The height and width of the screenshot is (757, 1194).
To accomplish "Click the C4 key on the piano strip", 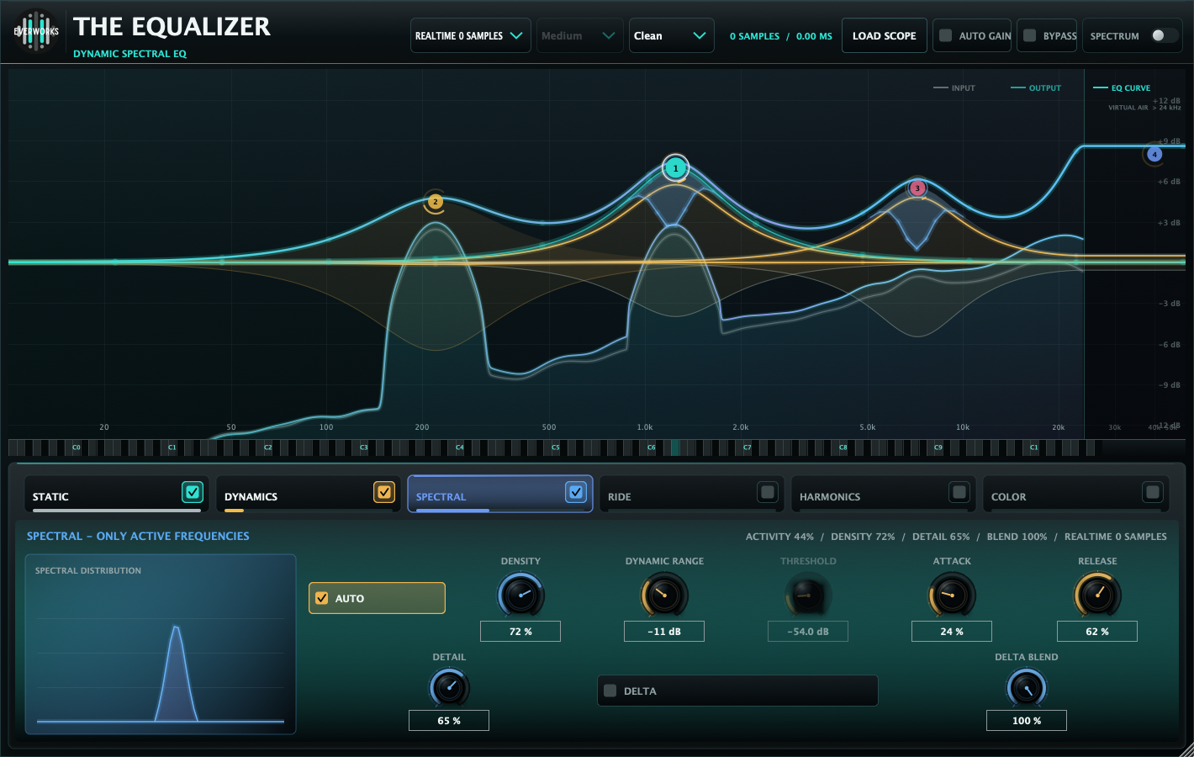I will point(459,447).
